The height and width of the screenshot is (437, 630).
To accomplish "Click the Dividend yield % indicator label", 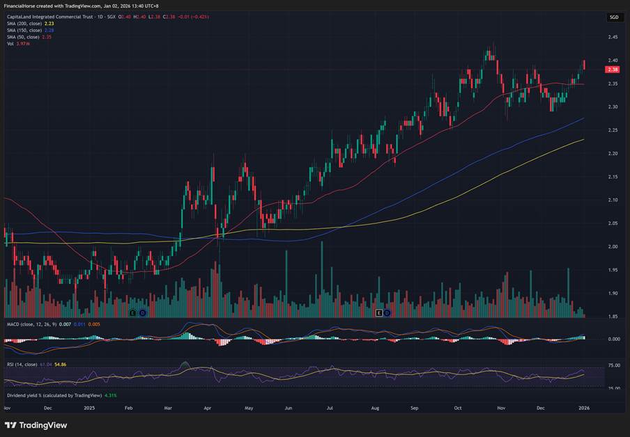I will coord(52,395).
